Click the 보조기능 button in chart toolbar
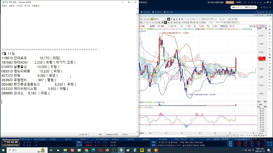 [177, 22]
